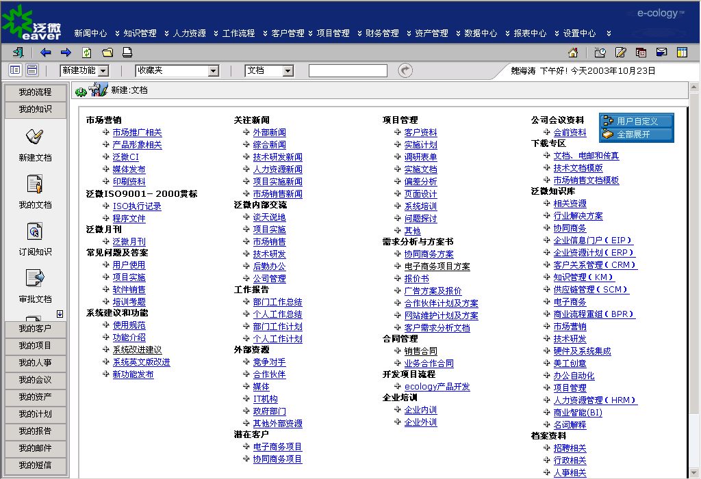Image resolution: width=701 pixels, height=479 pixels.
Task: Open 人力资源 menu
Action: coord(190,33)
